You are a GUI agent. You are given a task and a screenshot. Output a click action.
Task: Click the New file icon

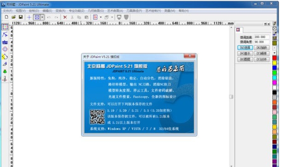tap(7, 17)
